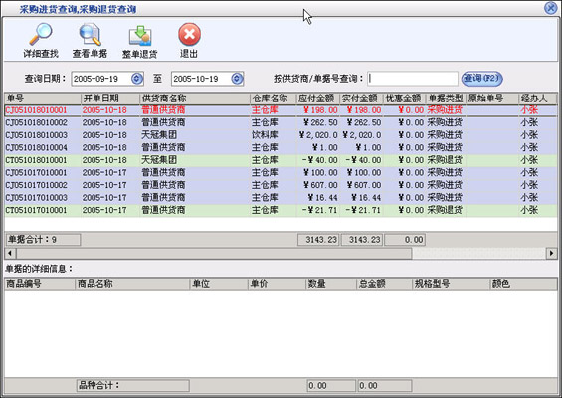Sort by the 单号 column header
562x398 pixels.
[x=43, y=99]
